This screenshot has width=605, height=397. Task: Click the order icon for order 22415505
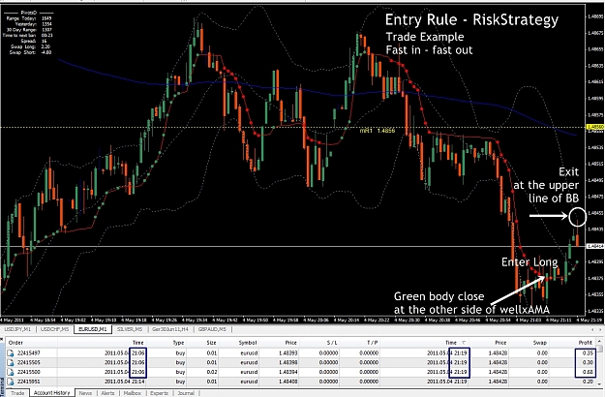pyautogui.click(x=11, y=363)
